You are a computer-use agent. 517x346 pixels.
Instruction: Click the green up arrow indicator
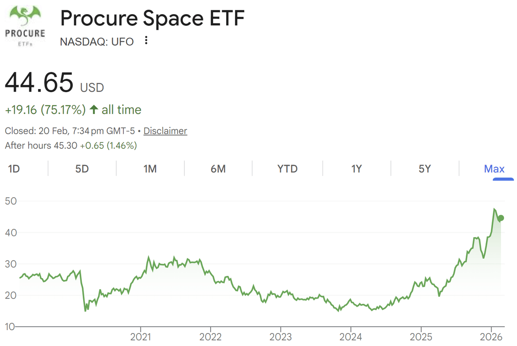pyautogui.click(x=93, y=110)
